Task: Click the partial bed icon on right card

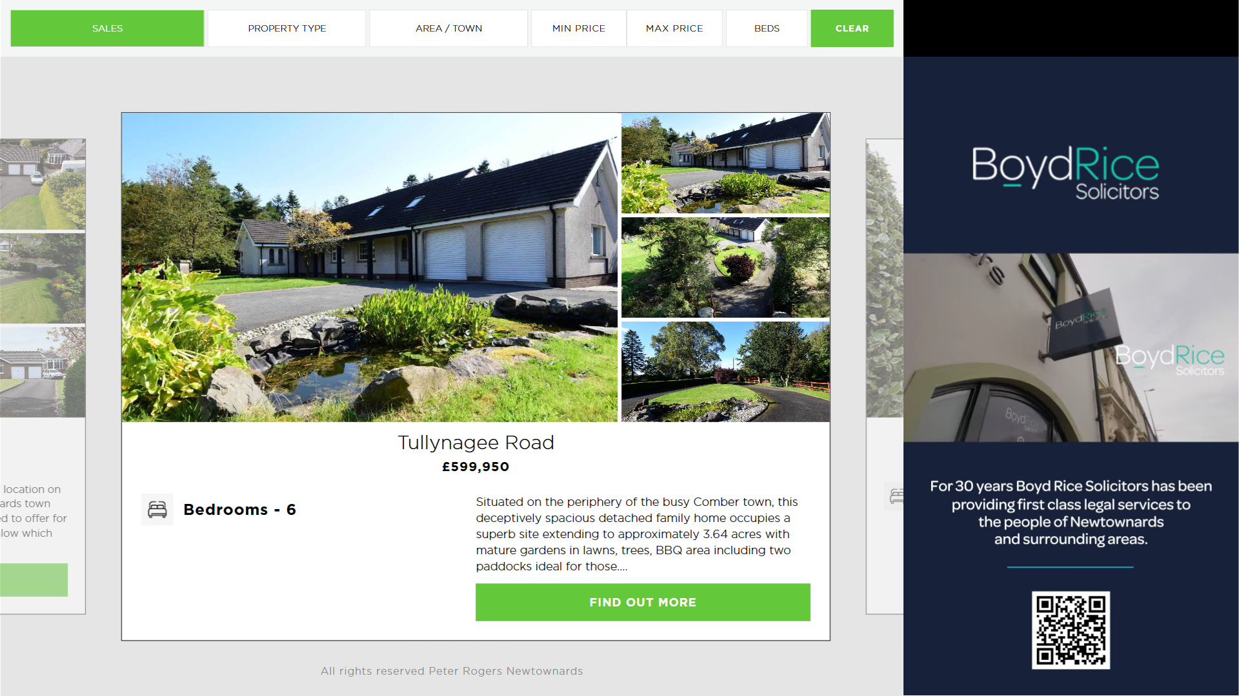Action: click(895, 496)
